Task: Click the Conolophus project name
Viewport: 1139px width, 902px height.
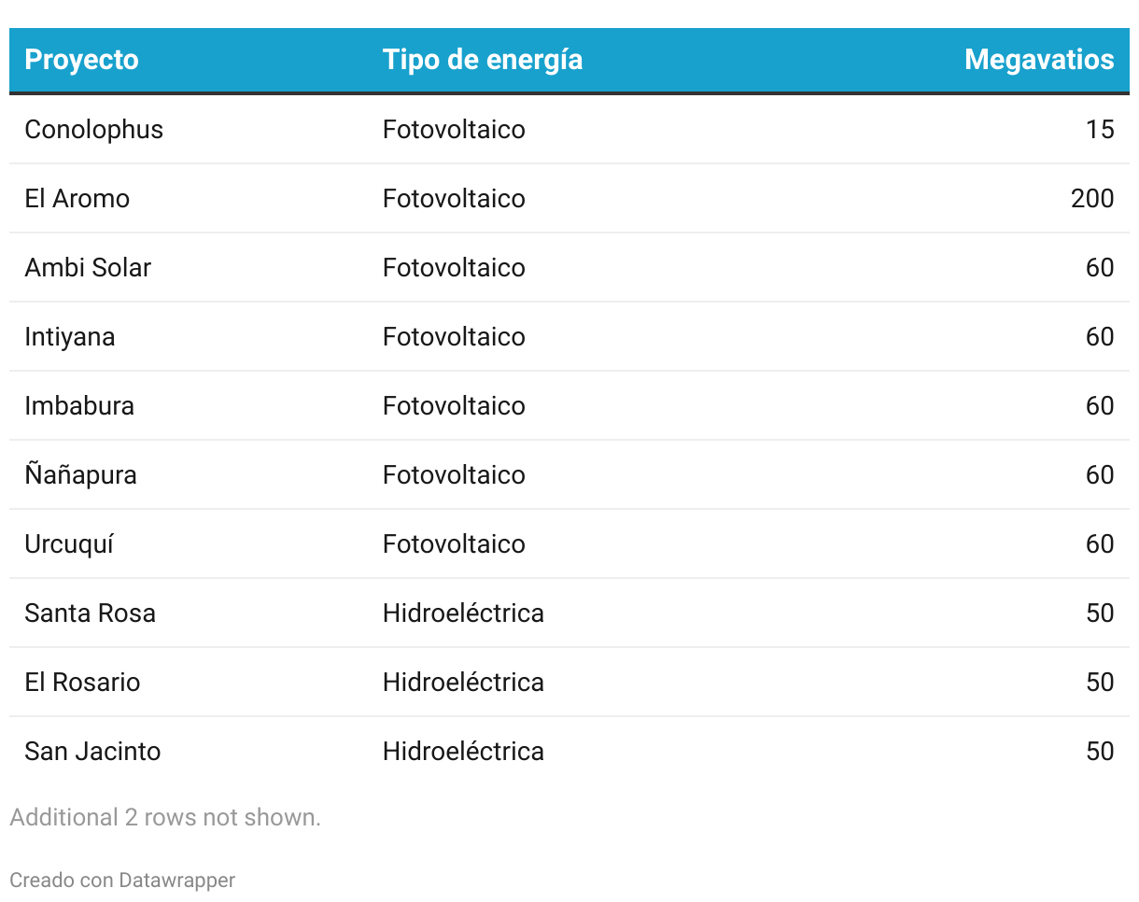Action: click(x=93, y=129)
